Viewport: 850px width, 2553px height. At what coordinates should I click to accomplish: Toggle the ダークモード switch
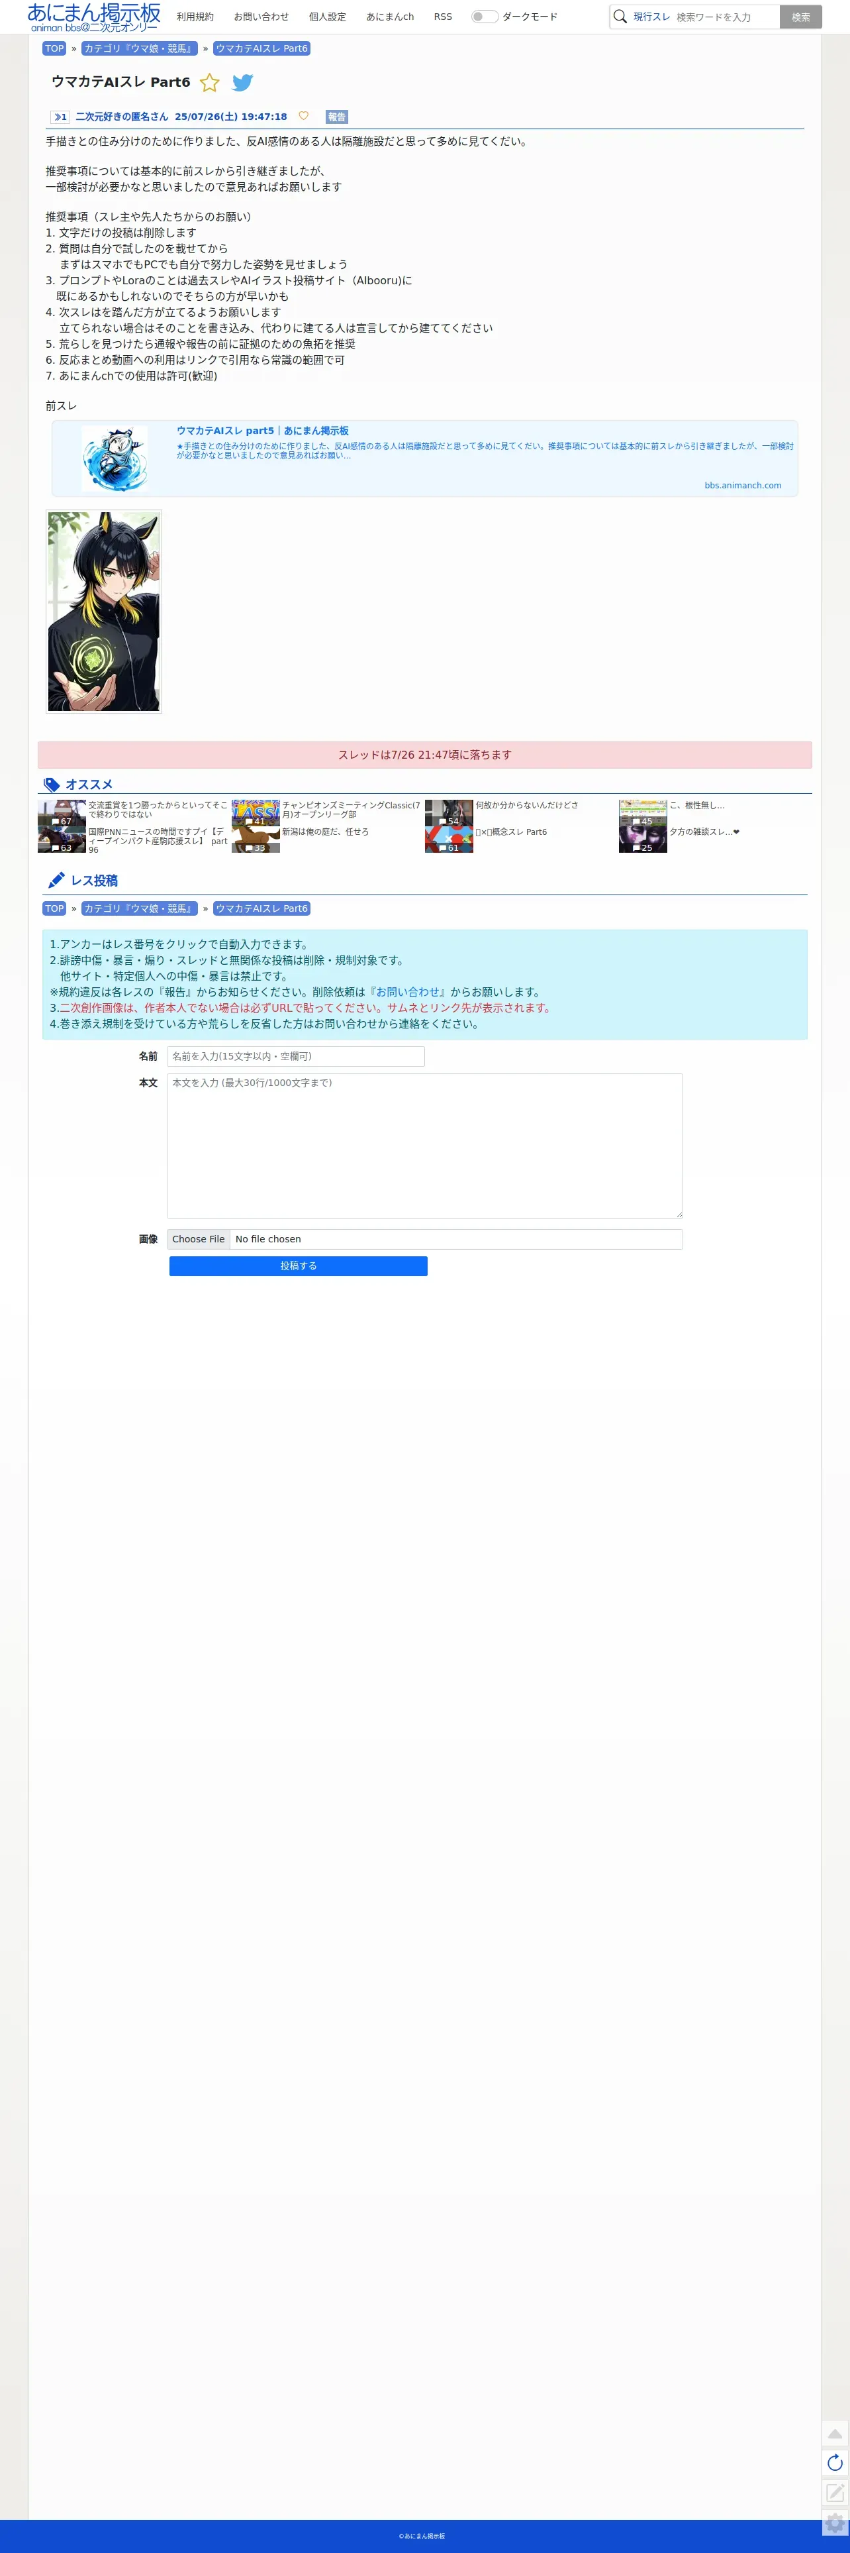pos(485,17)
